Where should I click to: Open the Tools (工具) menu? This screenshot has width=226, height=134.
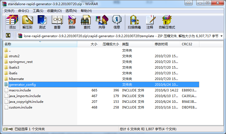click(38, 11)
